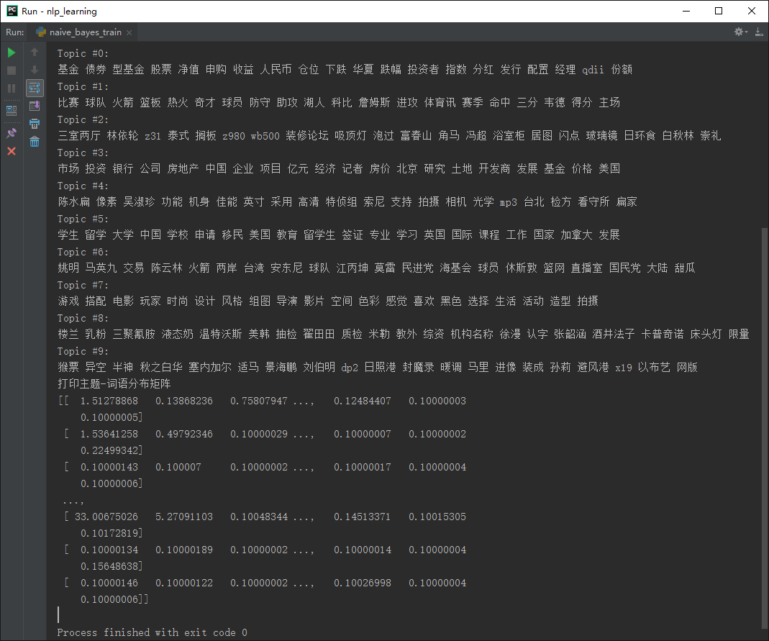Viewport: 769px width, 641px height.
Task: Click the matrix value 0.15648638]
Action: 112,566
